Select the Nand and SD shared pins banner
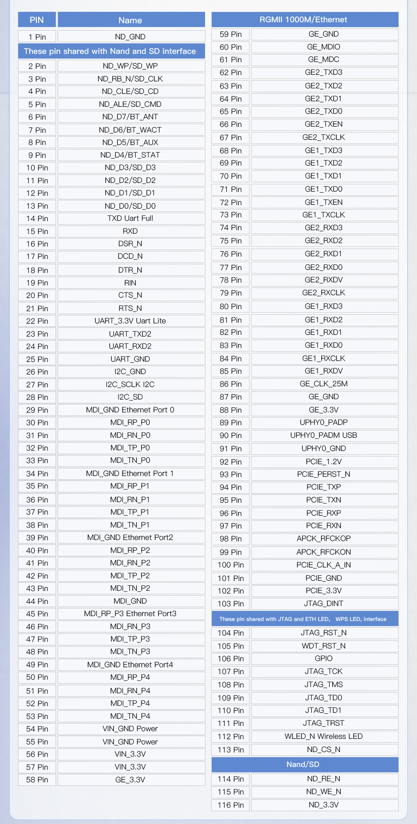 coord(111,51)
